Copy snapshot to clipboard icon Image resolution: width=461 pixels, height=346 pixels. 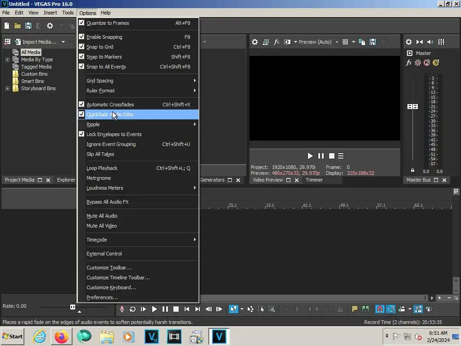click(x=362, y=42)
